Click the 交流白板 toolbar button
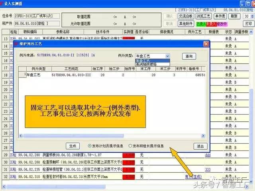 (185, 16)
